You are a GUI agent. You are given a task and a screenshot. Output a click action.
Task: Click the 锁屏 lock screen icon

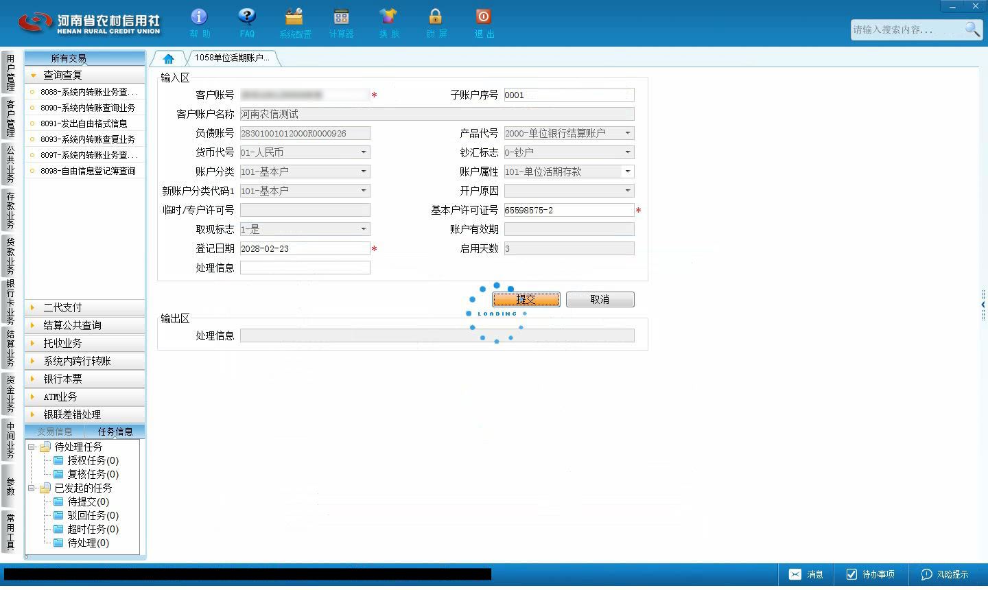pyautogui.click(x=436, y=23)
